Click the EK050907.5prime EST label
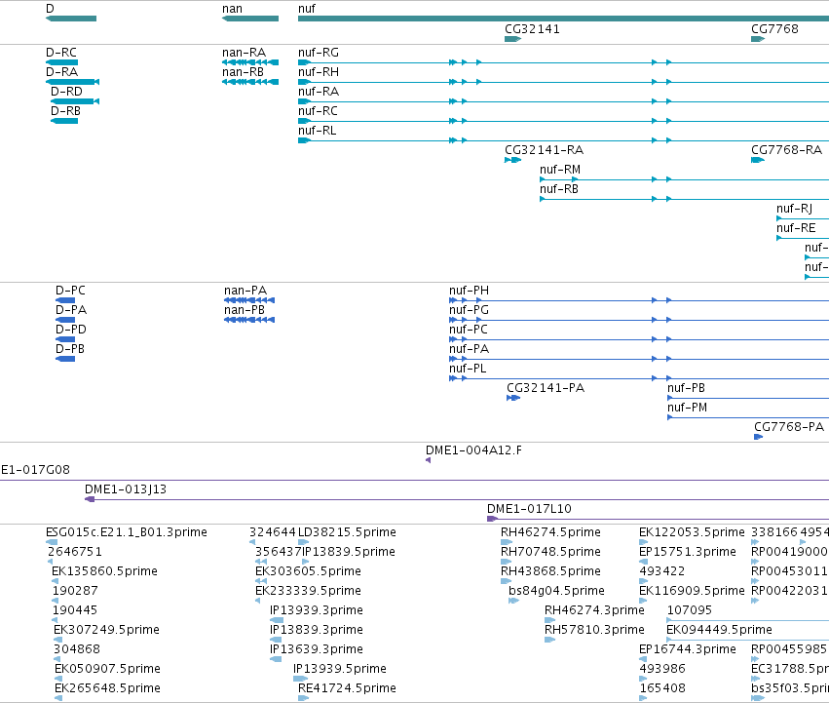This screenshot has width=829, height=703. click(x=107, y=669)
